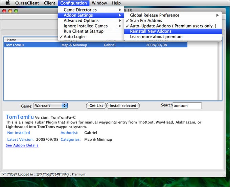Expand the Game Directories submenu
230x187 pixels.
tap(91, 10)
